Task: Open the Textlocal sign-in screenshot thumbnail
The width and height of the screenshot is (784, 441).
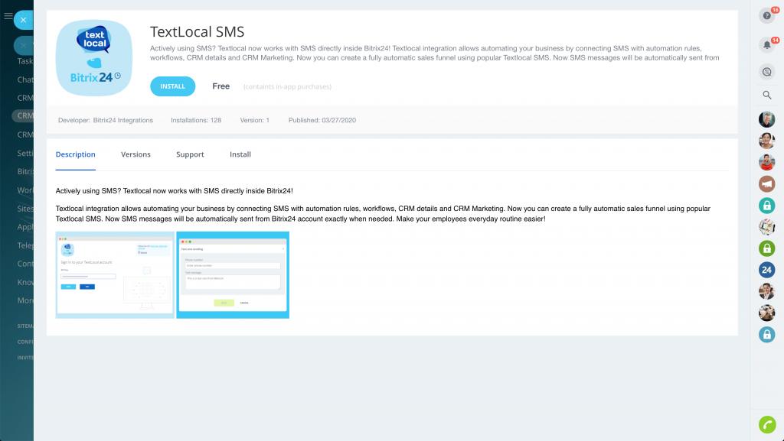Action: tap(115, 274)
